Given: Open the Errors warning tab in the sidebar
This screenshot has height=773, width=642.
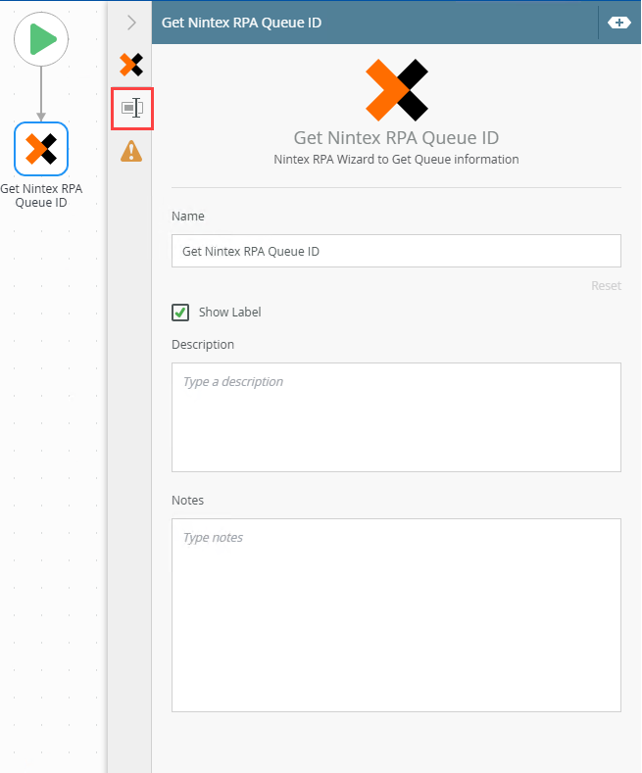Looking at the screenshot, I should point(131,151).
